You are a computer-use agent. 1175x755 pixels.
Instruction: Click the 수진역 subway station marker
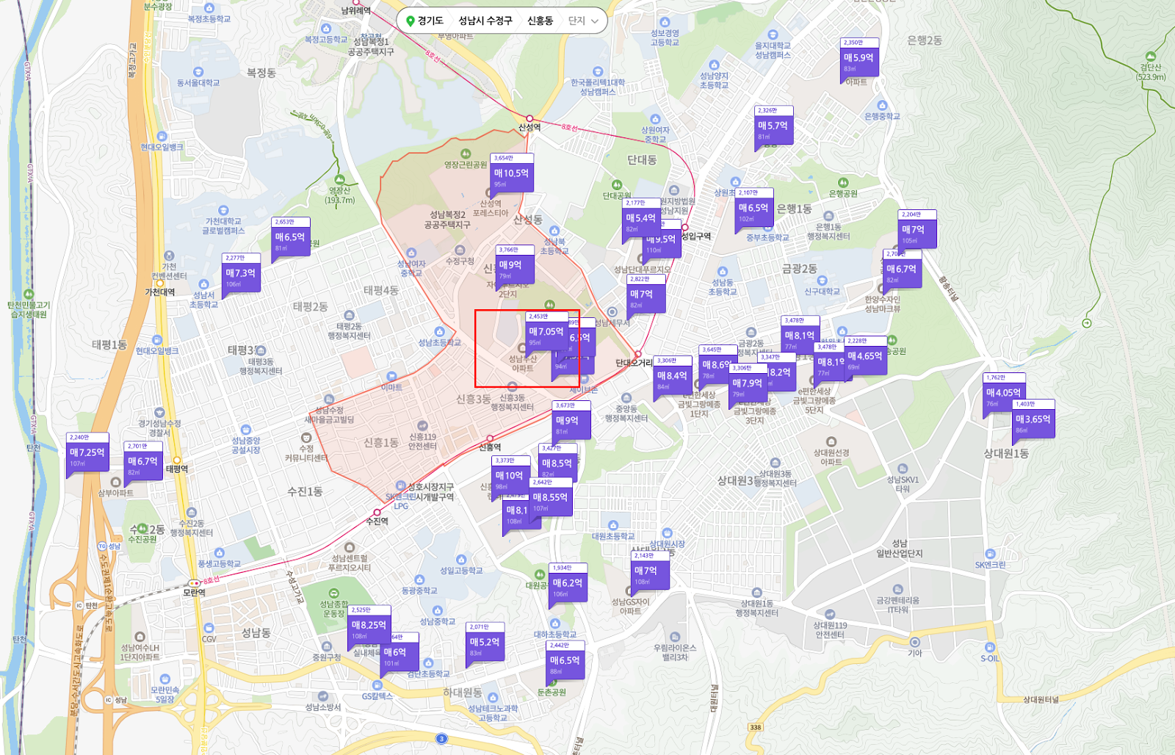click(377, 513)
